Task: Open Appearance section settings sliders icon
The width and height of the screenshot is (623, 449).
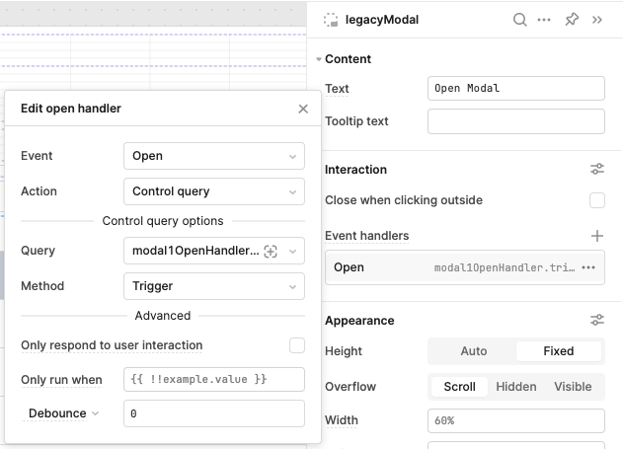Action: [x=596, y=320]
